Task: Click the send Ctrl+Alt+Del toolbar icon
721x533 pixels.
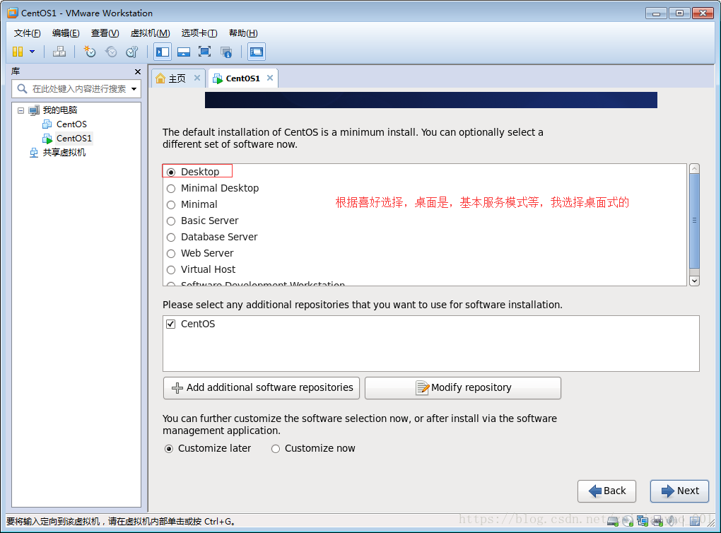Action: tap(59, 52)
